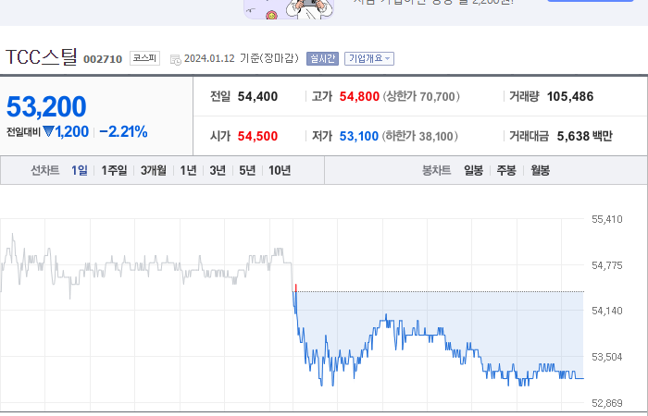Image resolution: width=648 pixels, height=416 pixels.
Task: Click the down-arrow change value 1,200
Action: tap(66, 132)
